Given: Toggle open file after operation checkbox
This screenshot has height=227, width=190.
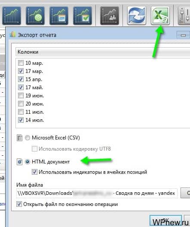Looking at the screenshot, I should pos(19,204).
